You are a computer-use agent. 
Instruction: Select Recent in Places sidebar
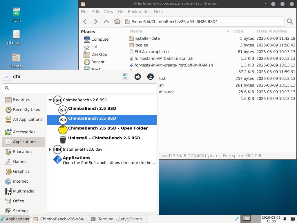(94, 62)
